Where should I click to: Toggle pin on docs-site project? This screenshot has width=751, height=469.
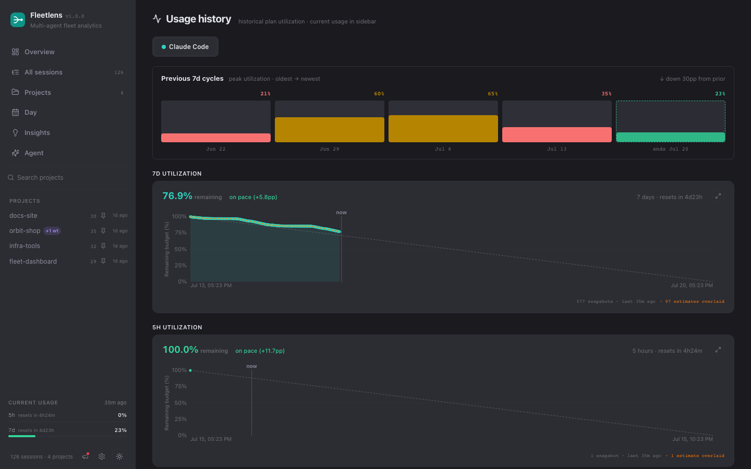(103, 216)
